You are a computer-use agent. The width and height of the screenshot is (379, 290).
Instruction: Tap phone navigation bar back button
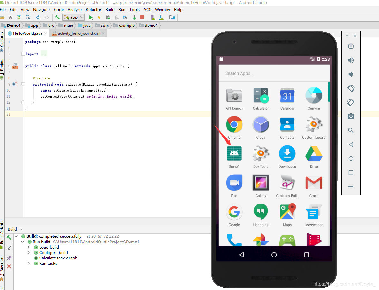point(242,255)
